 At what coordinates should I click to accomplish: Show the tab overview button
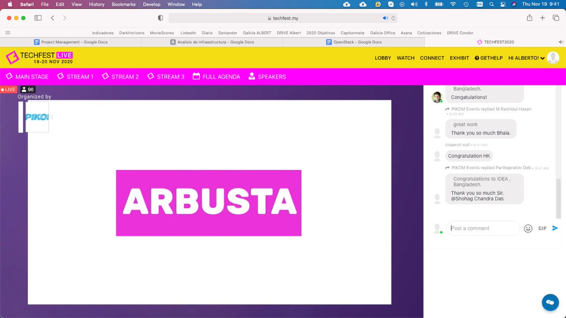click(556, 18)
